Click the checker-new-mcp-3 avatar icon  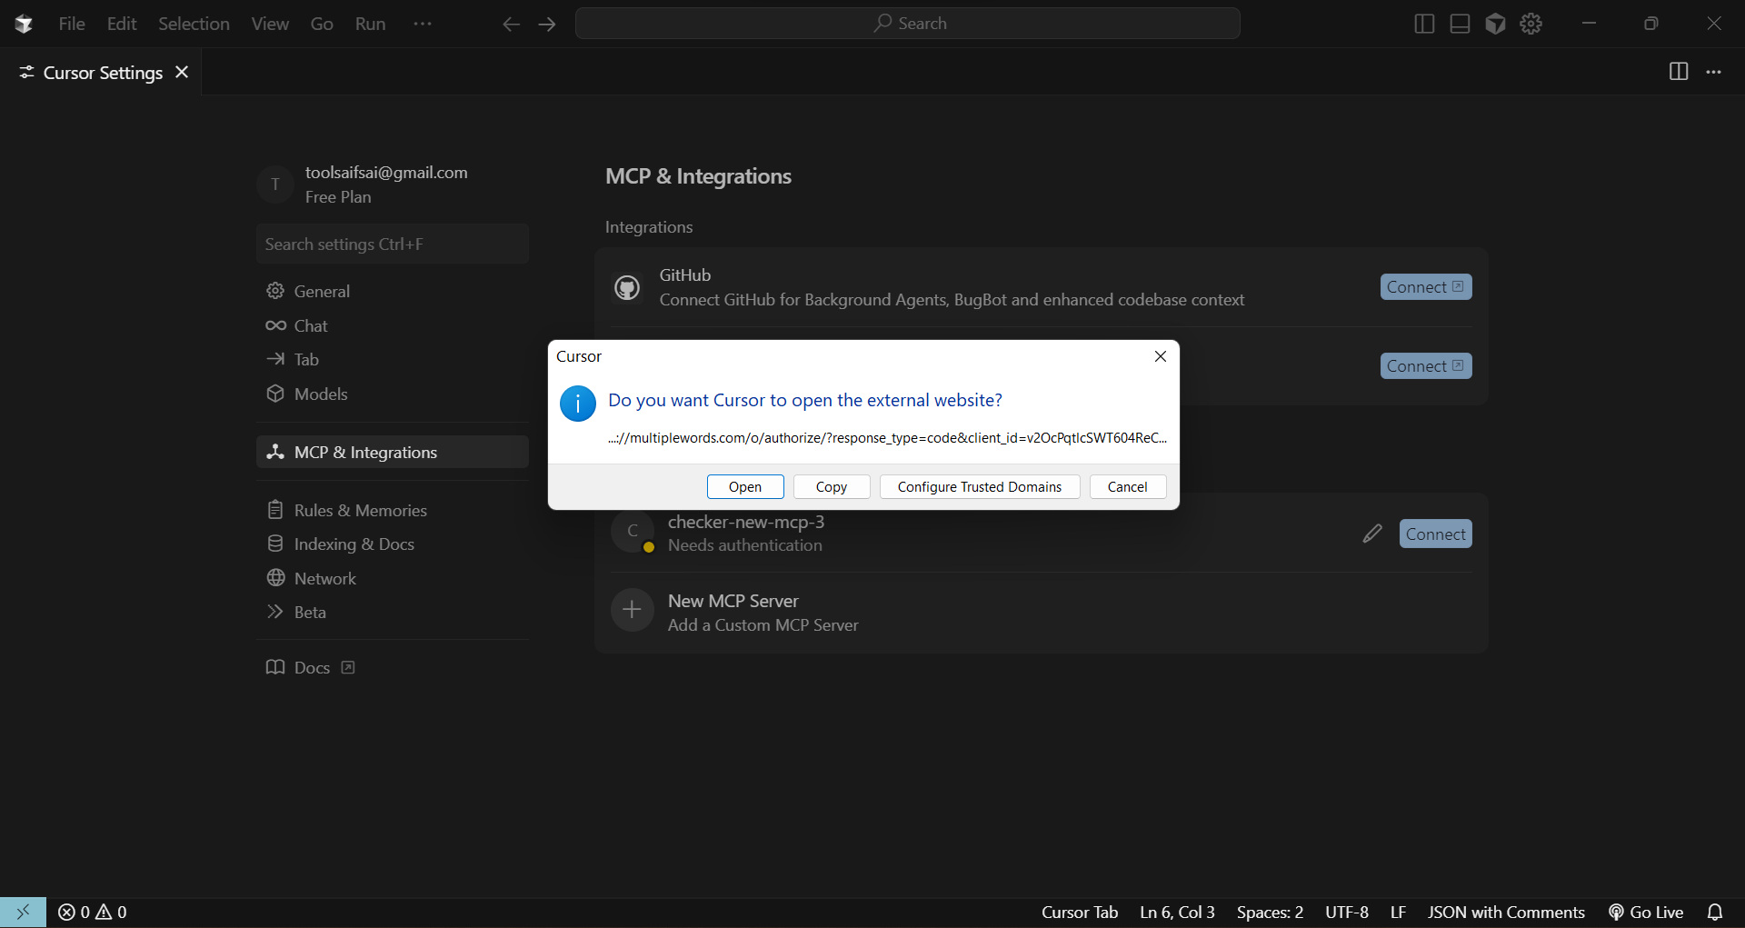tap(633, 532)
